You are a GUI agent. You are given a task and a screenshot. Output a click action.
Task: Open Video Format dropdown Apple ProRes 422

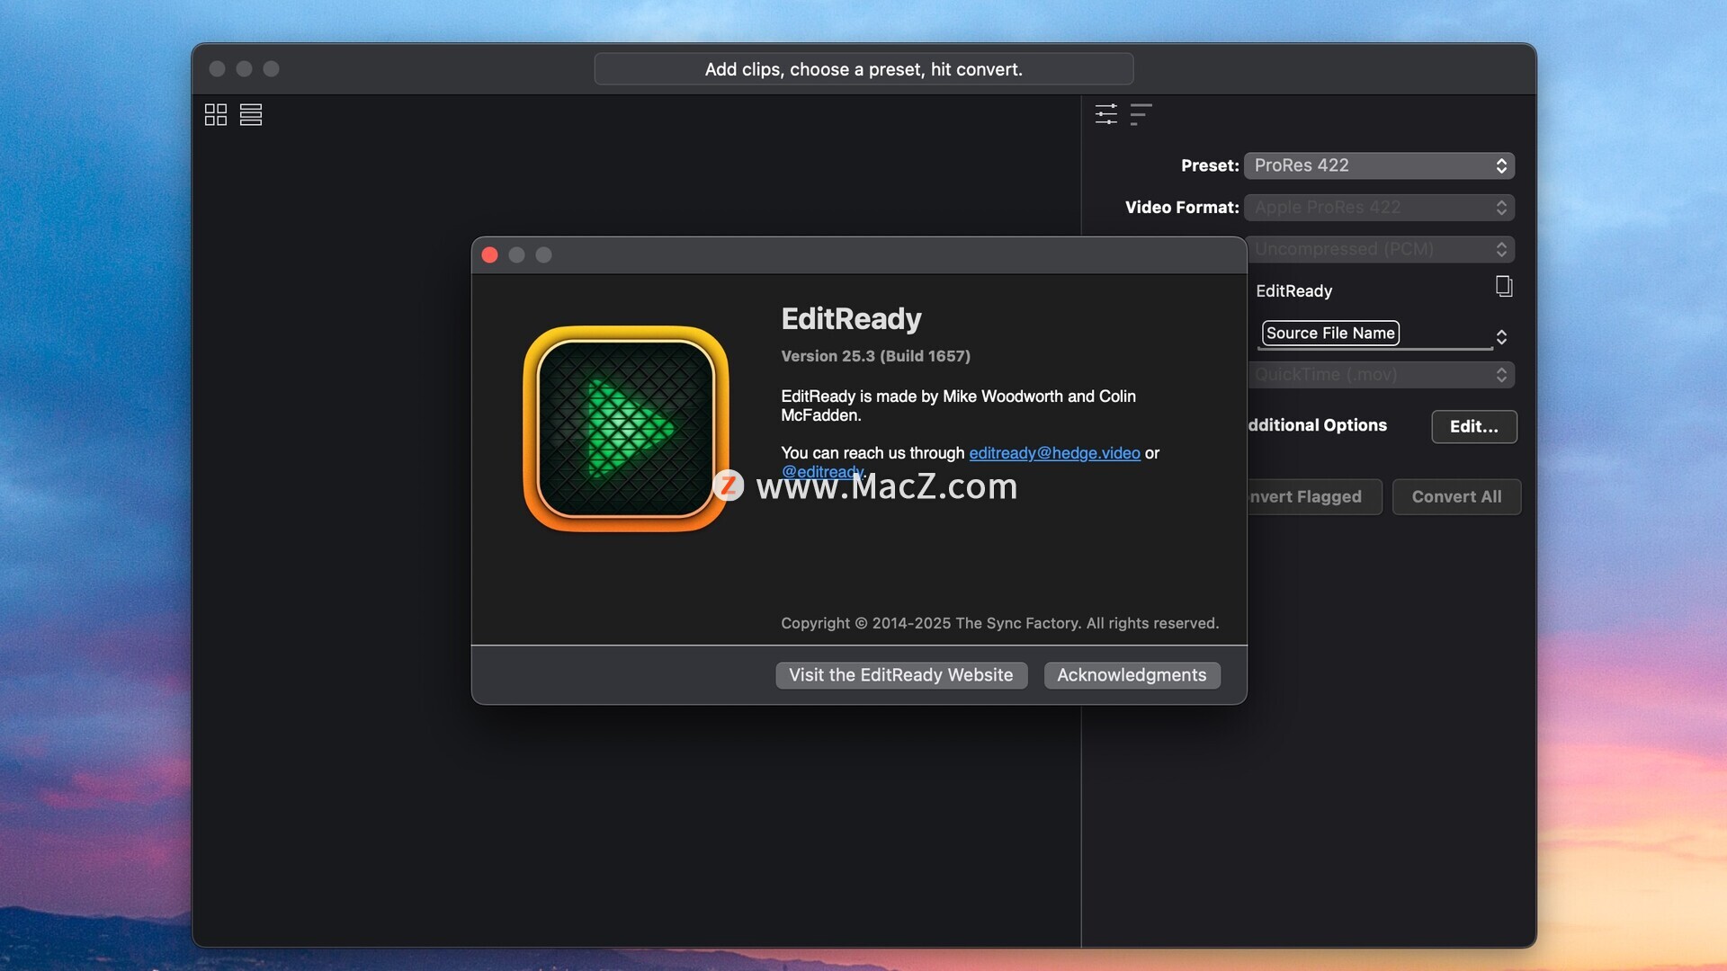click(x=1379, y=208)
